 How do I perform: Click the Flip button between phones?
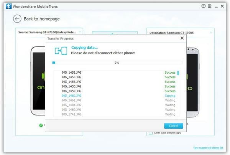pyautogui.click(x=115, y=33)
